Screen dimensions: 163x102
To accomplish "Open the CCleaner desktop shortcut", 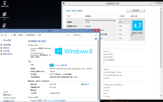I will 5,26.
